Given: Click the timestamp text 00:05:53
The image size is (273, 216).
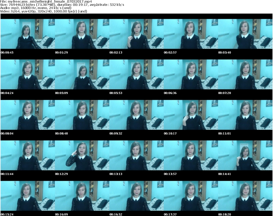Looking at the screenshot, I should [116, 93].
